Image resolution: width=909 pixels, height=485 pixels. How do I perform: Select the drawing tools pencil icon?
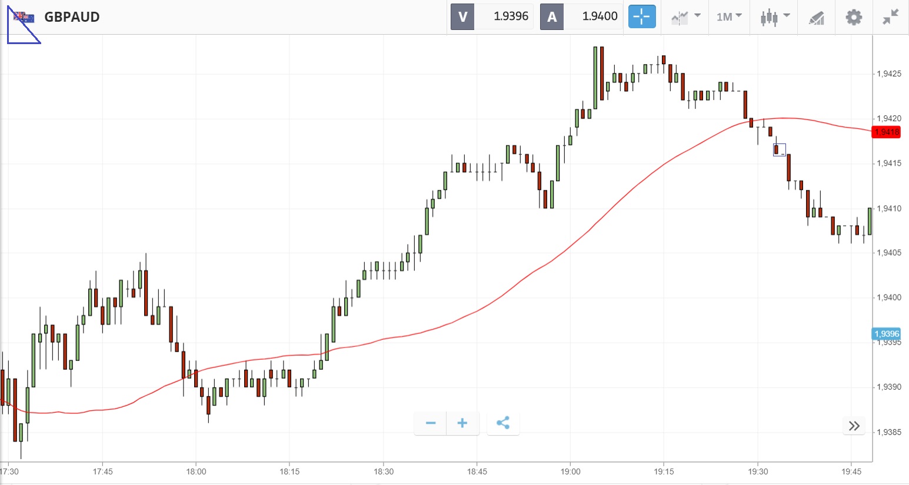pos(816,18)
